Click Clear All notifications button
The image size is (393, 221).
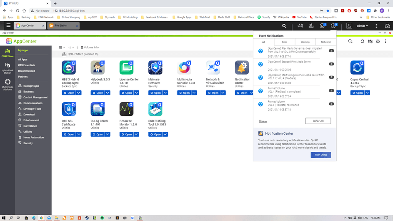click(318, 121)
